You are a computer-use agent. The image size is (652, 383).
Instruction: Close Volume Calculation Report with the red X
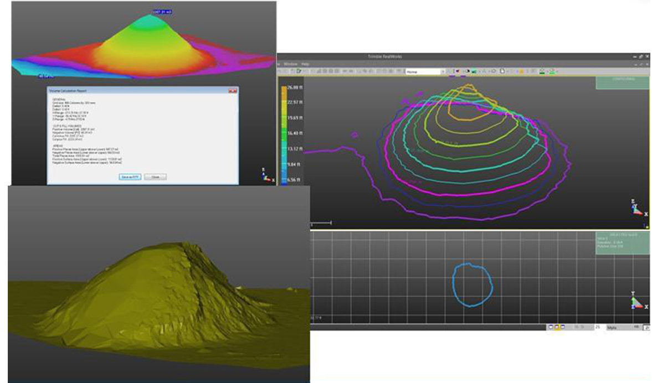(233, 91)
